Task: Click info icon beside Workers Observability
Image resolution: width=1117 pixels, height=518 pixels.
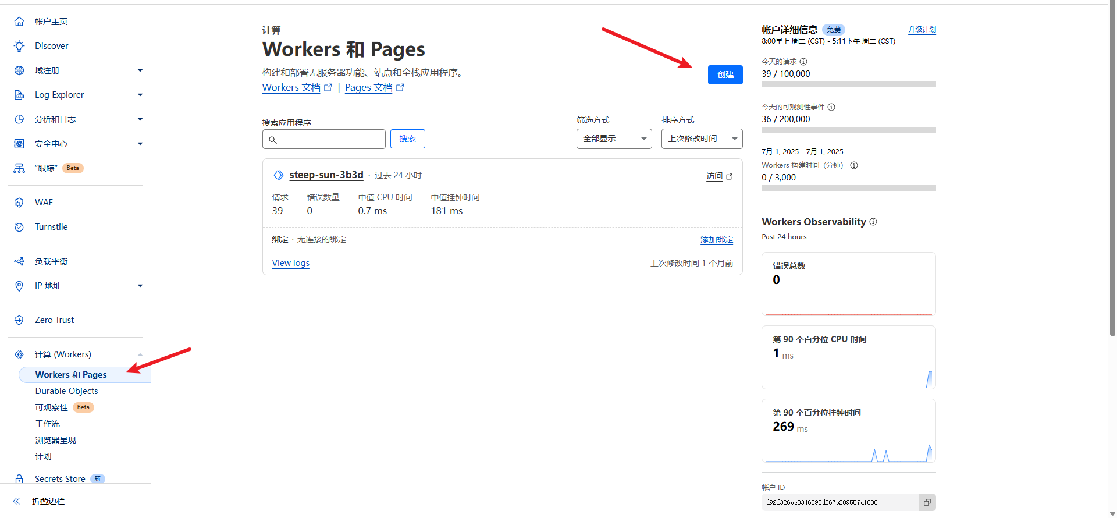Action: 873,222
